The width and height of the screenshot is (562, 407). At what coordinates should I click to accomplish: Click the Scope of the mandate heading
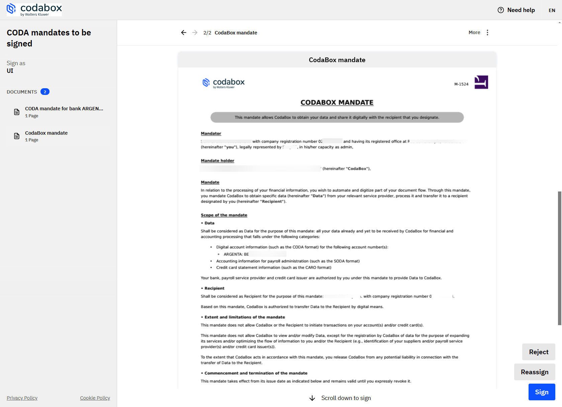224,215
